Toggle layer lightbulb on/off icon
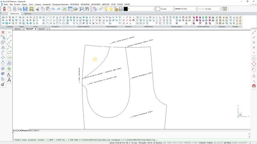Viewport: 257px width, 144px height. click(x=106, y=9)
